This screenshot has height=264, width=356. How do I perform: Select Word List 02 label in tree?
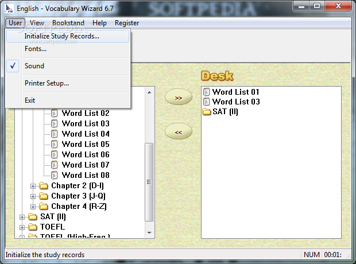pos(86,113)
